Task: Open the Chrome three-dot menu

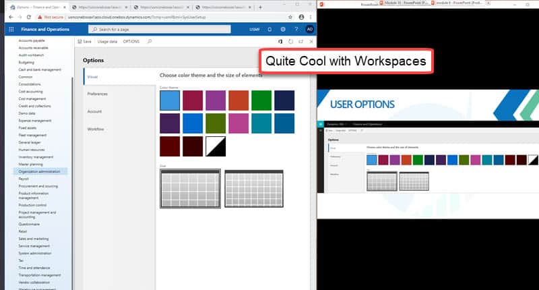Action: tap(311, 17)
